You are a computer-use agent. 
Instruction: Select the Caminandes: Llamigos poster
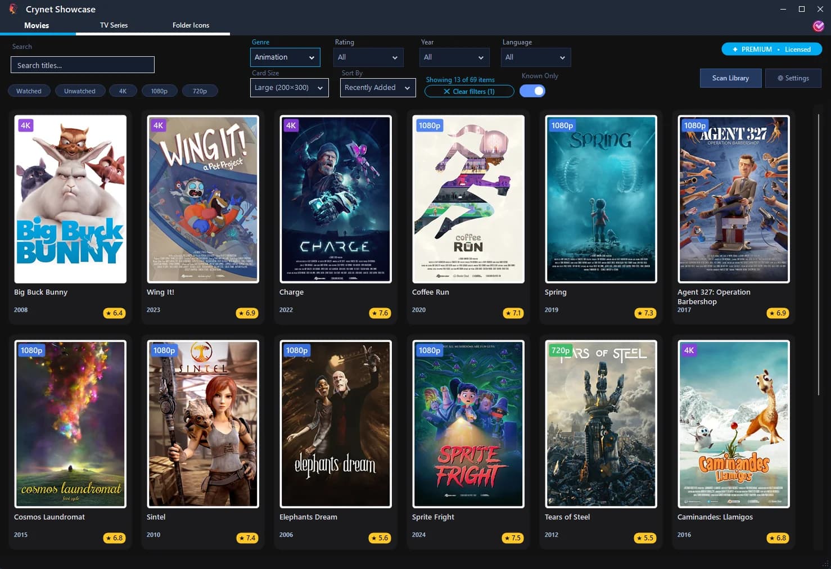click(734, 424)
